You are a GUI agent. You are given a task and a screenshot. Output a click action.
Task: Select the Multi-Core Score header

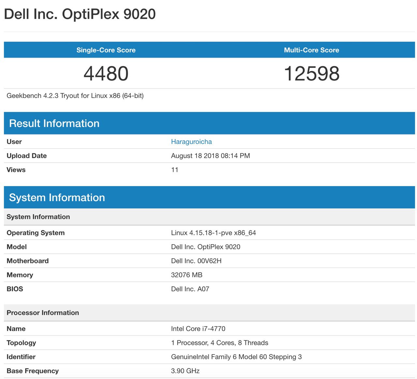pos(311,50)
